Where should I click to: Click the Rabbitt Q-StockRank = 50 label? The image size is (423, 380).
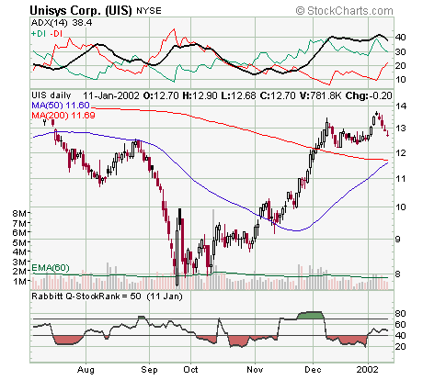pyautogui.click(x=86, y=296)
